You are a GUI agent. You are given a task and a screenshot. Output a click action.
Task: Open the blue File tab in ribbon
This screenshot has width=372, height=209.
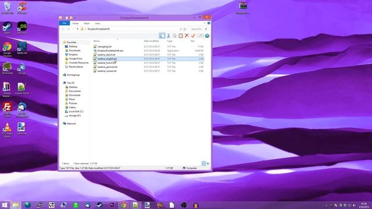65,23
